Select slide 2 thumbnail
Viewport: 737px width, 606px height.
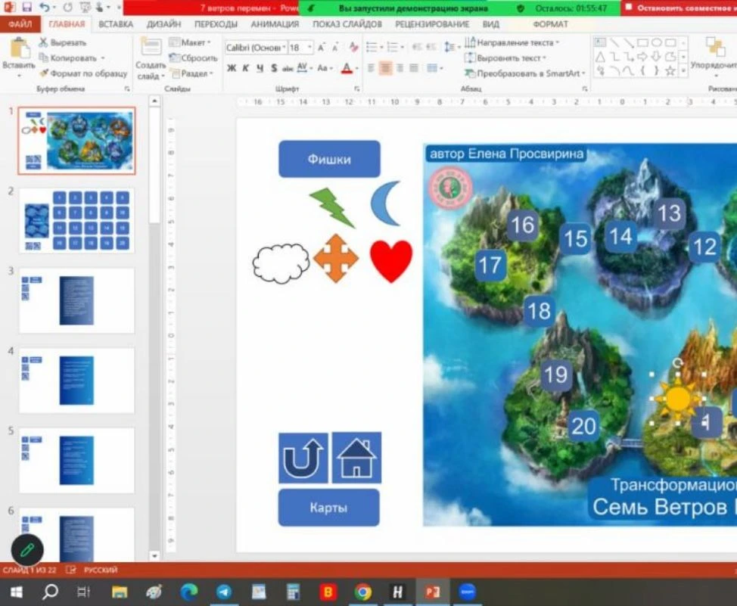76,221
